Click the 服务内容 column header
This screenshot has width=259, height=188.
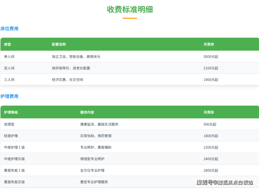pyautogui.click(x=87, y=112)
